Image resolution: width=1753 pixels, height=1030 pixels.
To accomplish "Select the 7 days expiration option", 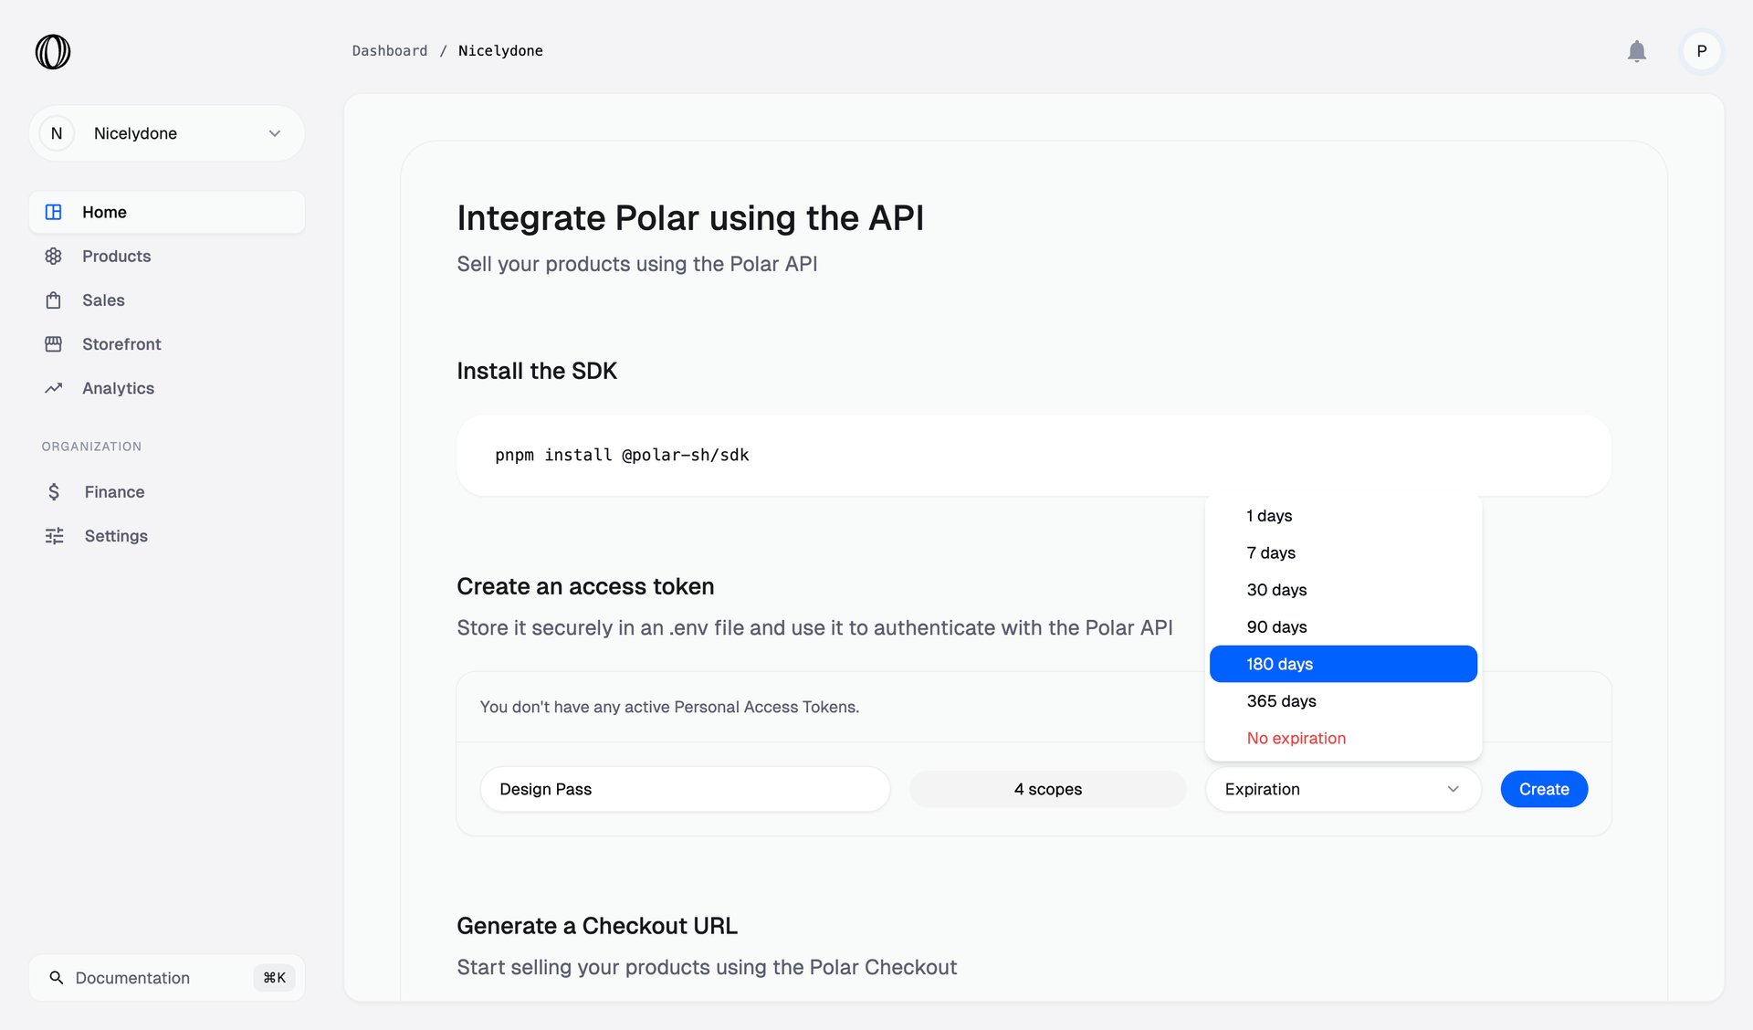I will (1270, 552).
